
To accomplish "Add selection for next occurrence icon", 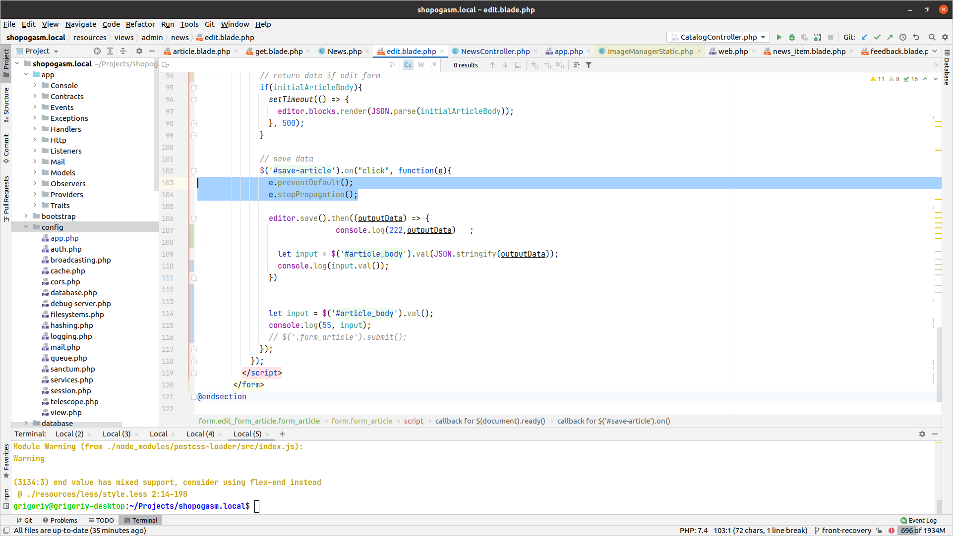I will point(535,65).
